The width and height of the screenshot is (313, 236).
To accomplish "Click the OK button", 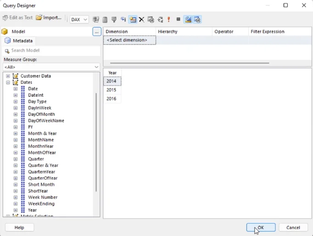I will pyautogui.click(x=261, y=227).
